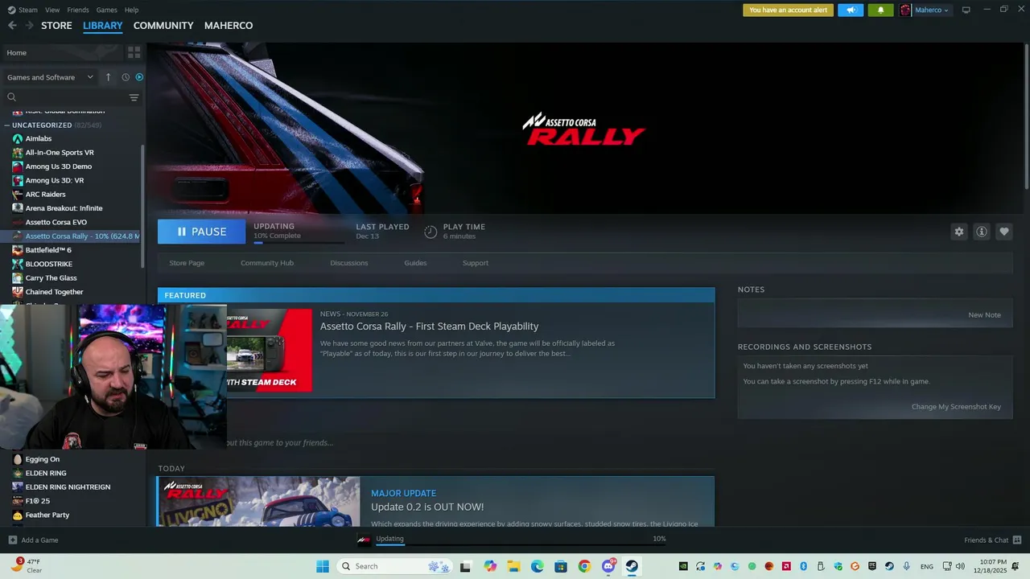
Task: Select All-In-One Sports VR
Action: (x=59, y=153)
